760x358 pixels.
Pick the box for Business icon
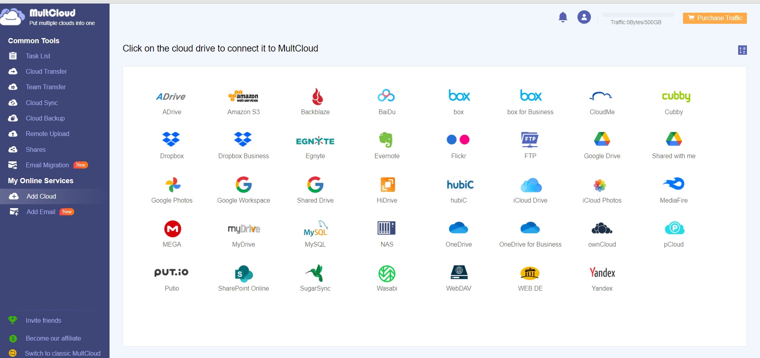tap(531, 96)
